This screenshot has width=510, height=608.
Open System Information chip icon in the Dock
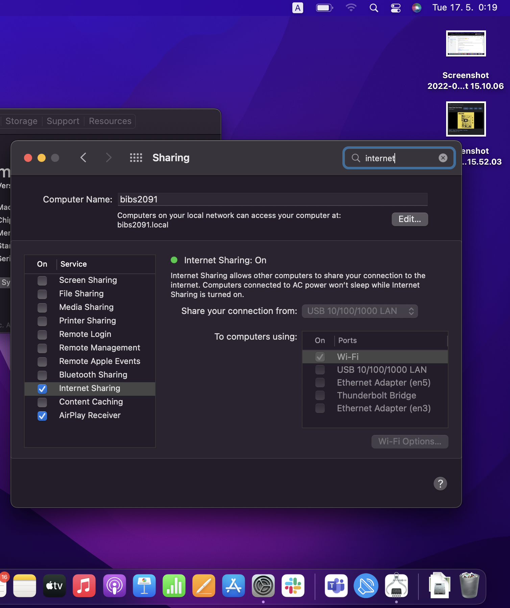396,585
